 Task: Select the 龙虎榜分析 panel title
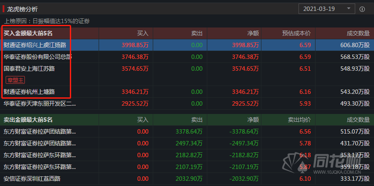(x=22, y=9)
